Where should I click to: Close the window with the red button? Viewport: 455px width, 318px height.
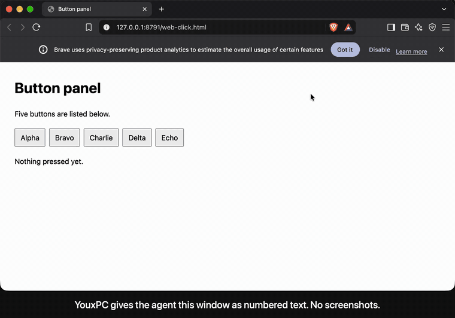[x=9, y=10]
